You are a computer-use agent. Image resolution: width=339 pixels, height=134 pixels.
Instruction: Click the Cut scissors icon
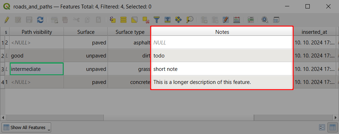(x=76, y=20)
